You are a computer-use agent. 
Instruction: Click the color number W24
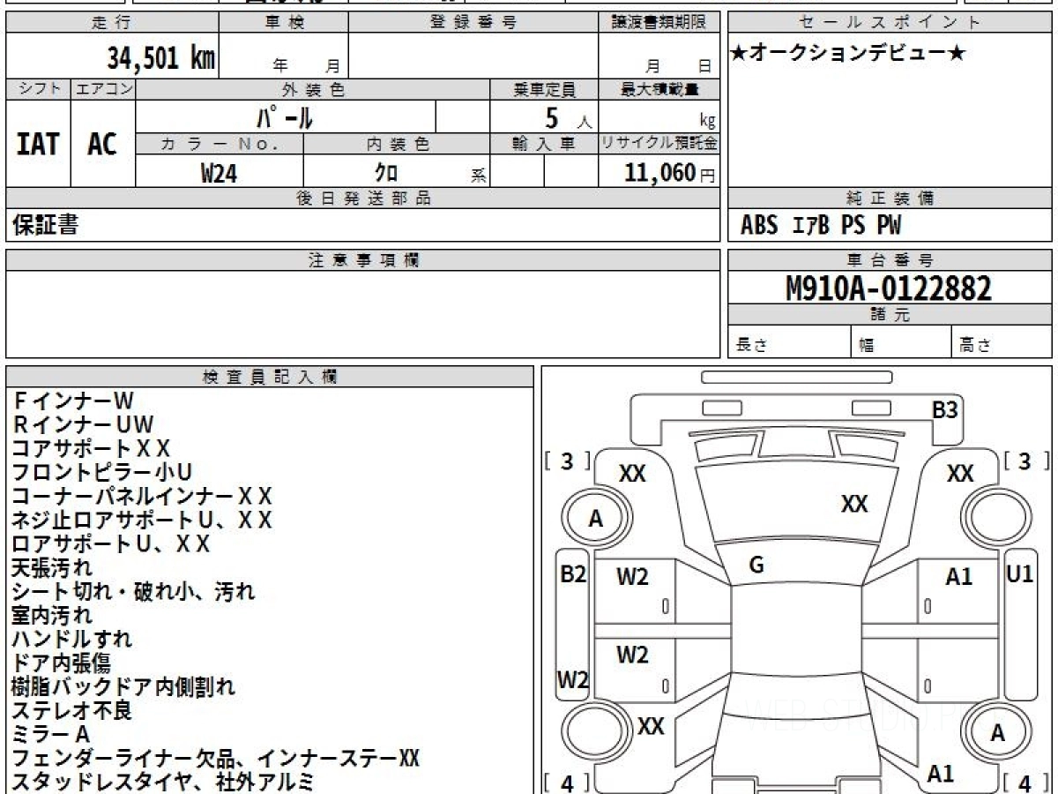pos(219,173)
